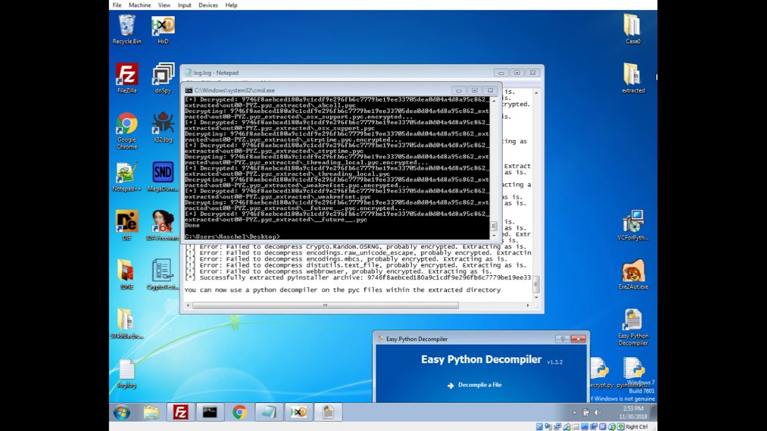Image resolution: width=767 pixels, height=431 pixels.
Task: Select the 9746f8aebc folder on desktop
Action: (126, 324)
